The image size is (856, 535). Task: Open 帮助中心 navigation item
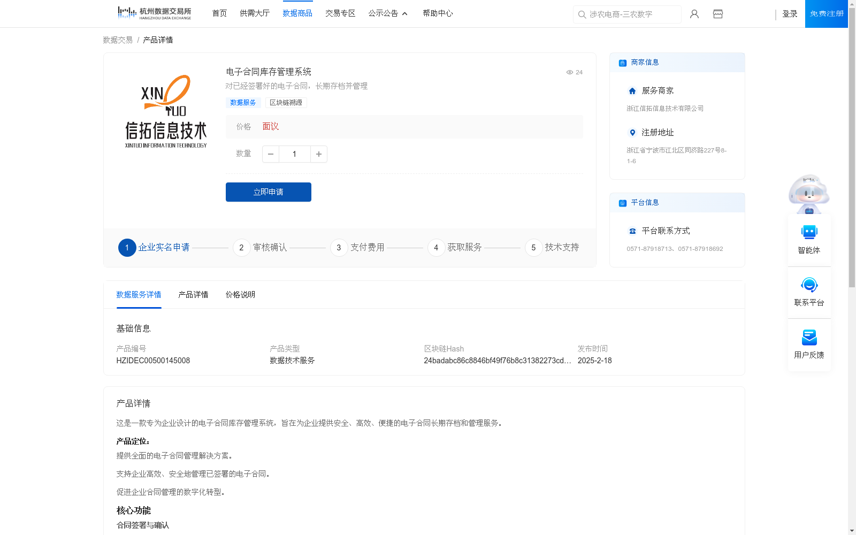(x=438, y=13)
